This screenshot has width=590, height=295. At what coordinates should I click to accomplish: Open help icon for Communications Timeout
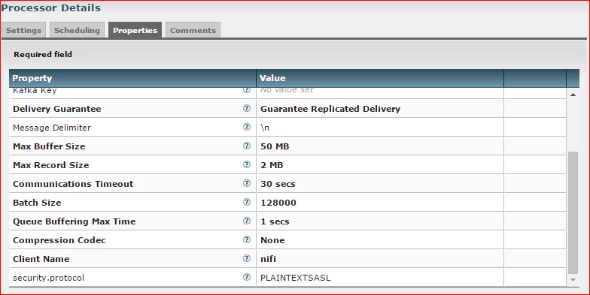point(247,183)
